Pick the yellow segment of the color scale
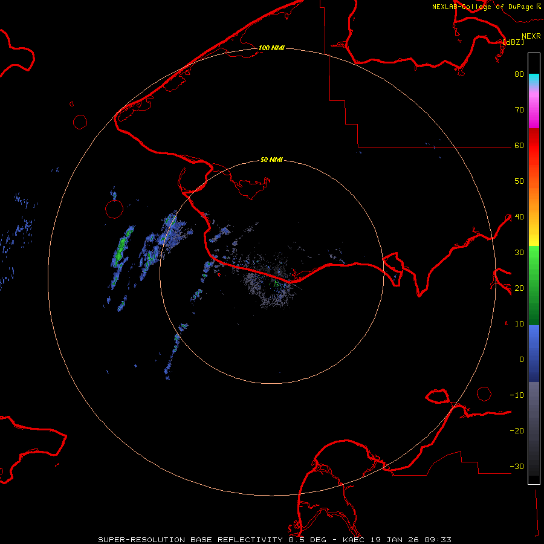Image resolution: width=544 pixels, height=544 pixels. (534, 236)
